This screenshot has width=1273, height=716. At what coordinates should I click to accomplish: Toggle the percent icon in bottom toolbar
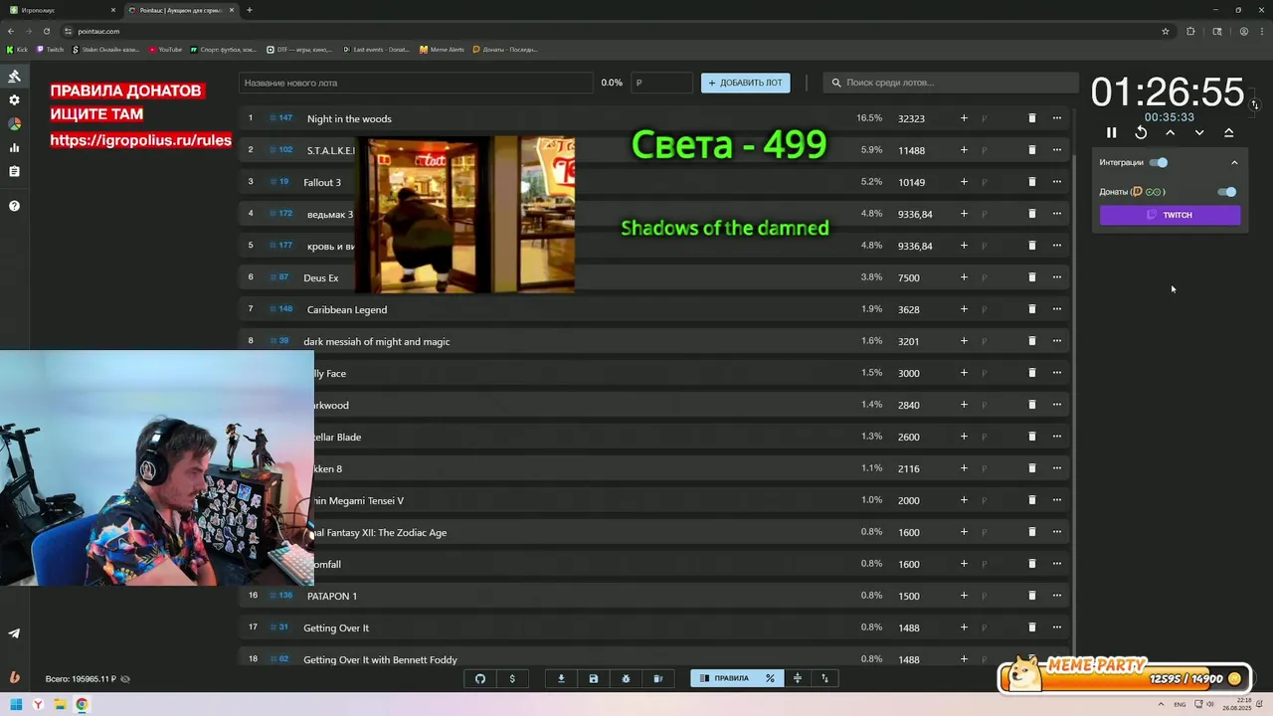coord(770,678)
